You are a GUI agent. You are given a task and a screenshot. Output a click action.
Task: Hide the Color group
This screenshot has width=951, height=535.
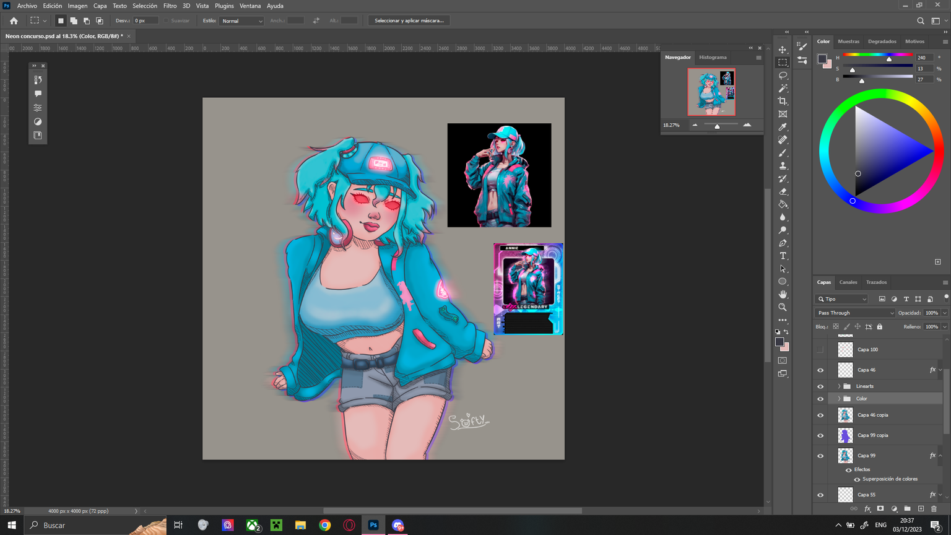[820, 399]
